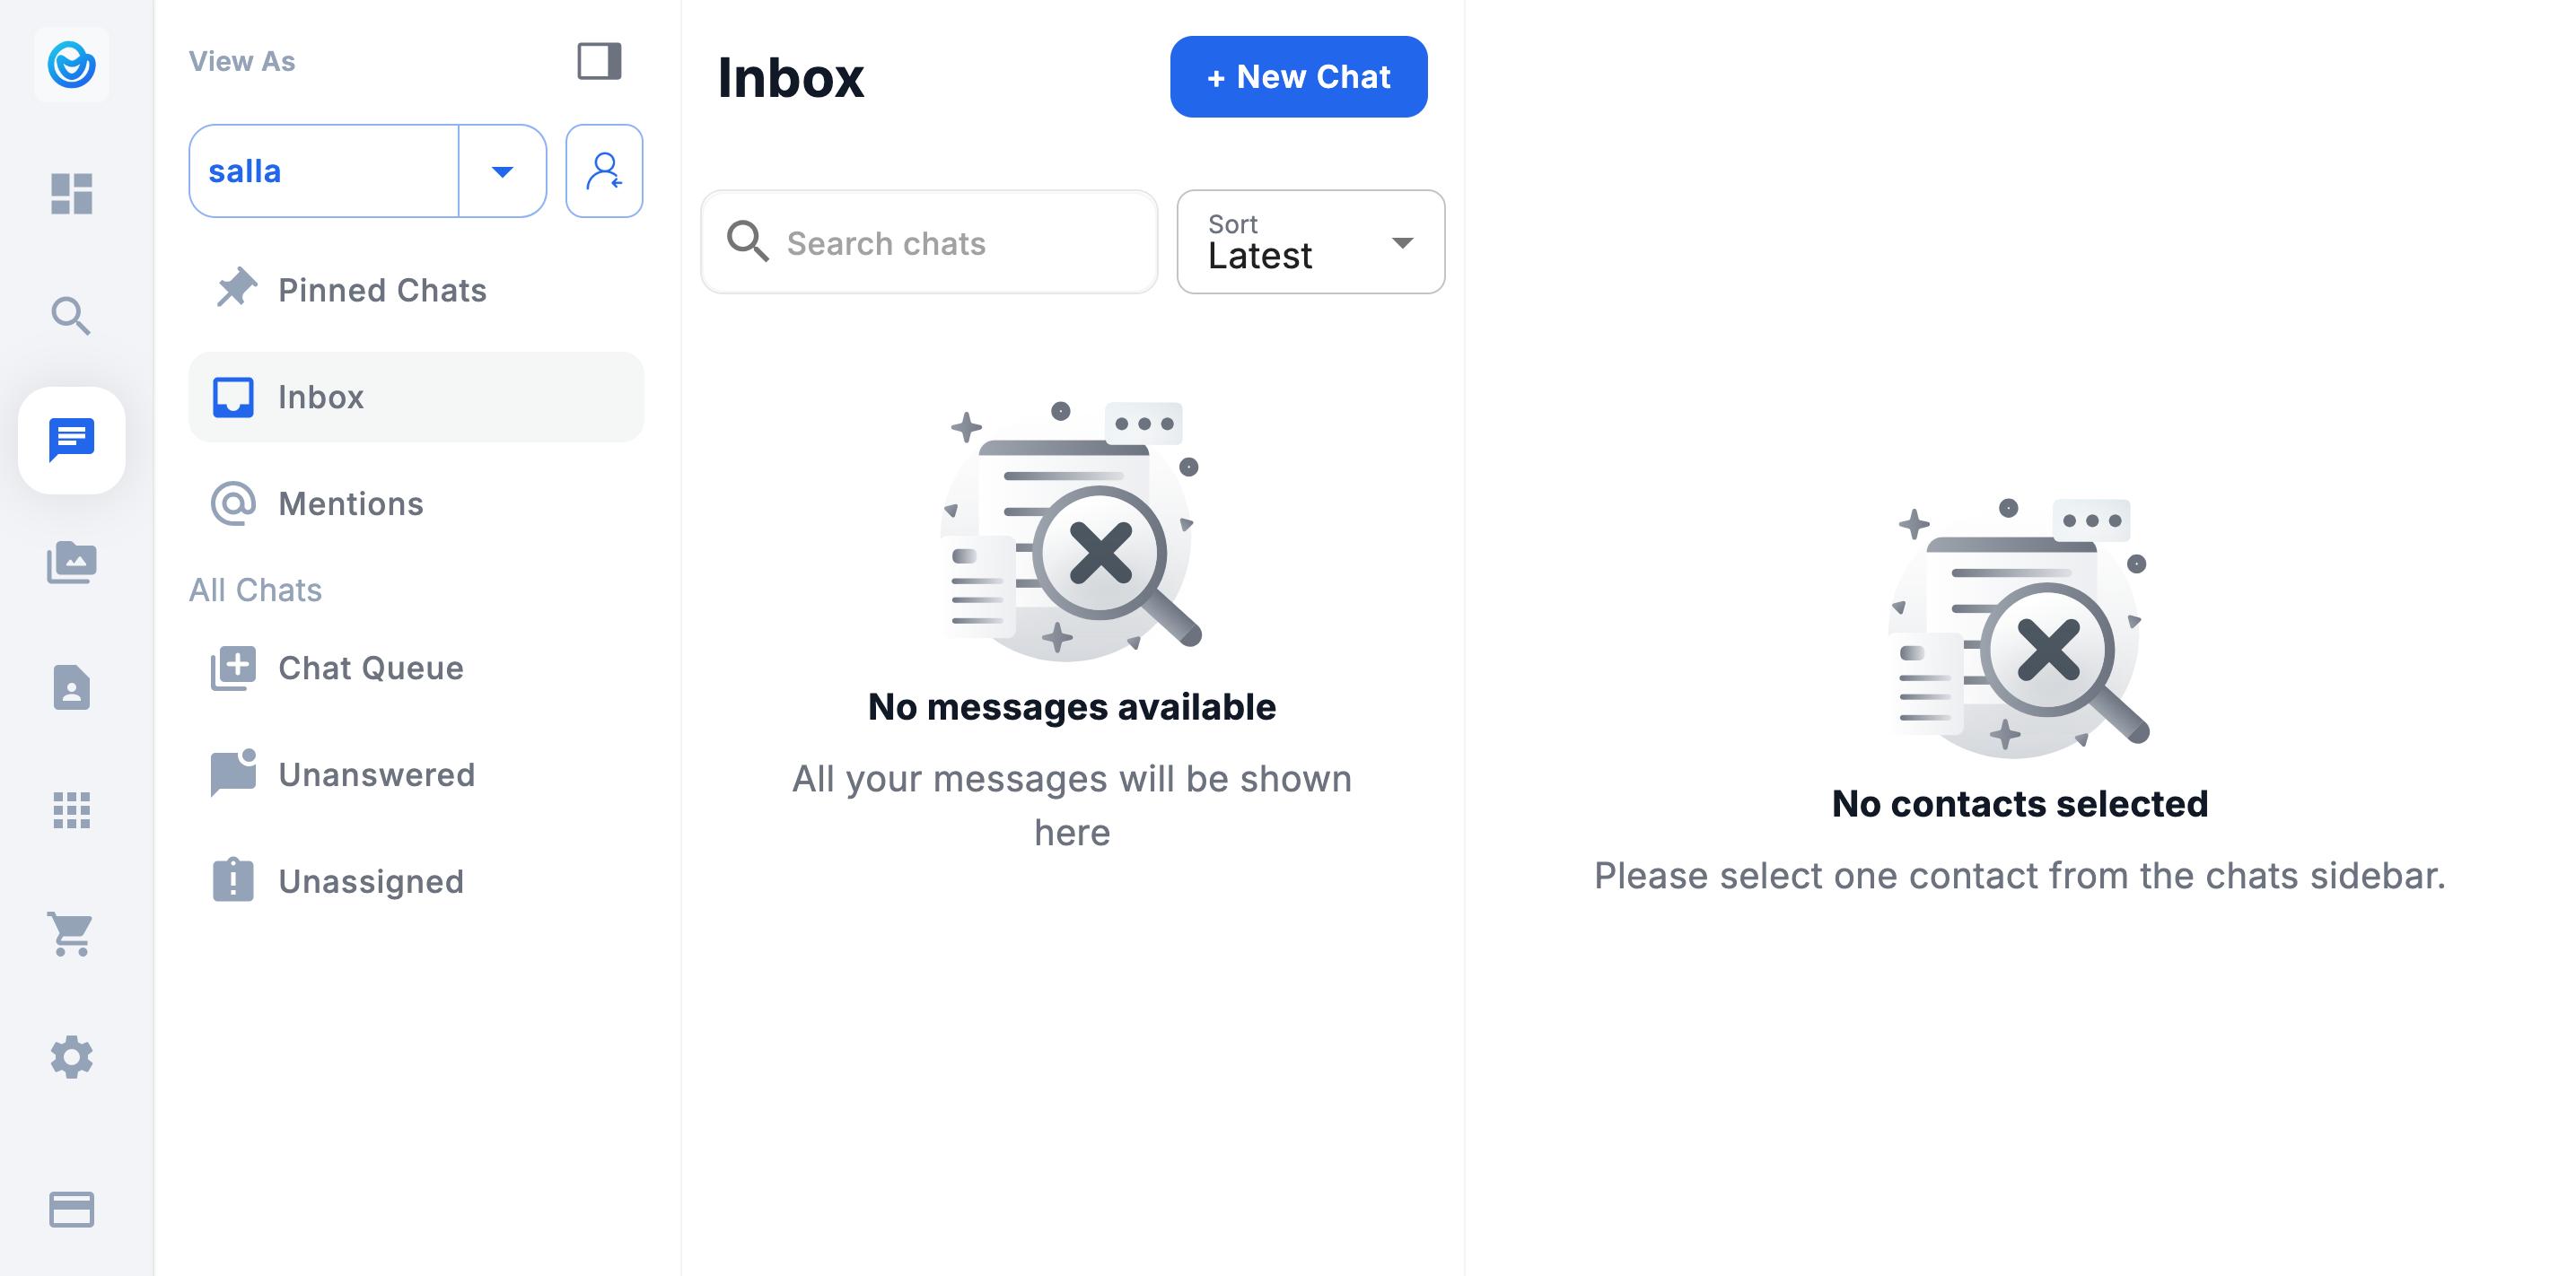Click the assign-user icon button

point(604,171)
